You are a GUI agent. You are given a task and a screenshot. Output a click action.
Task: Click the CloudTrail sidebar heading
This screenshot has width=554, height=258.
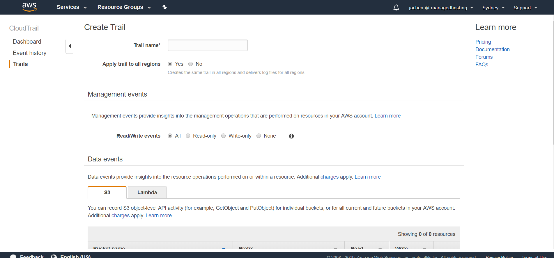(x=24, y=28)
